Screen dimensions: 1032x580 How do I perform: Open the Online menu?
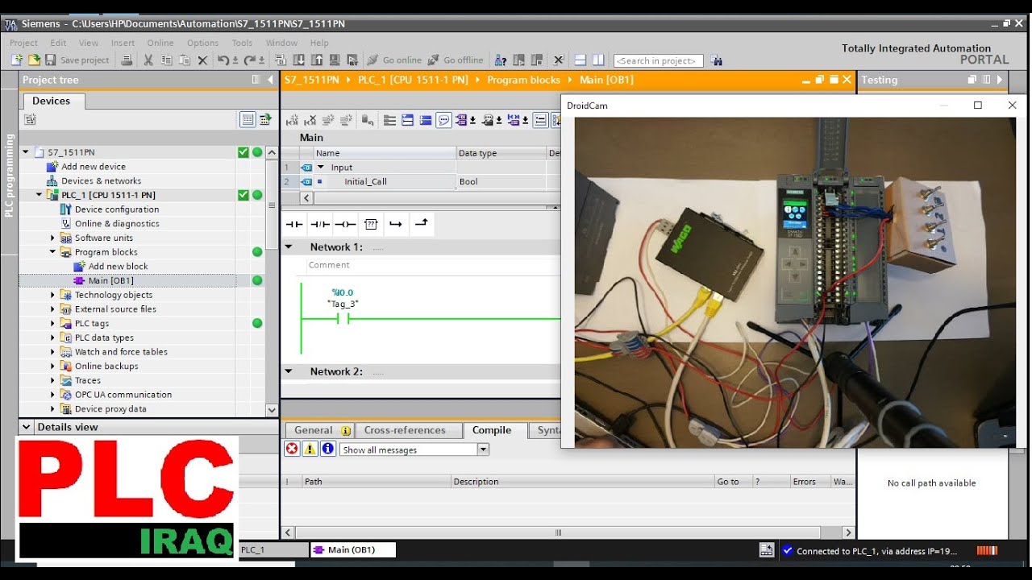pyautogui.click(x=160, y=43)
